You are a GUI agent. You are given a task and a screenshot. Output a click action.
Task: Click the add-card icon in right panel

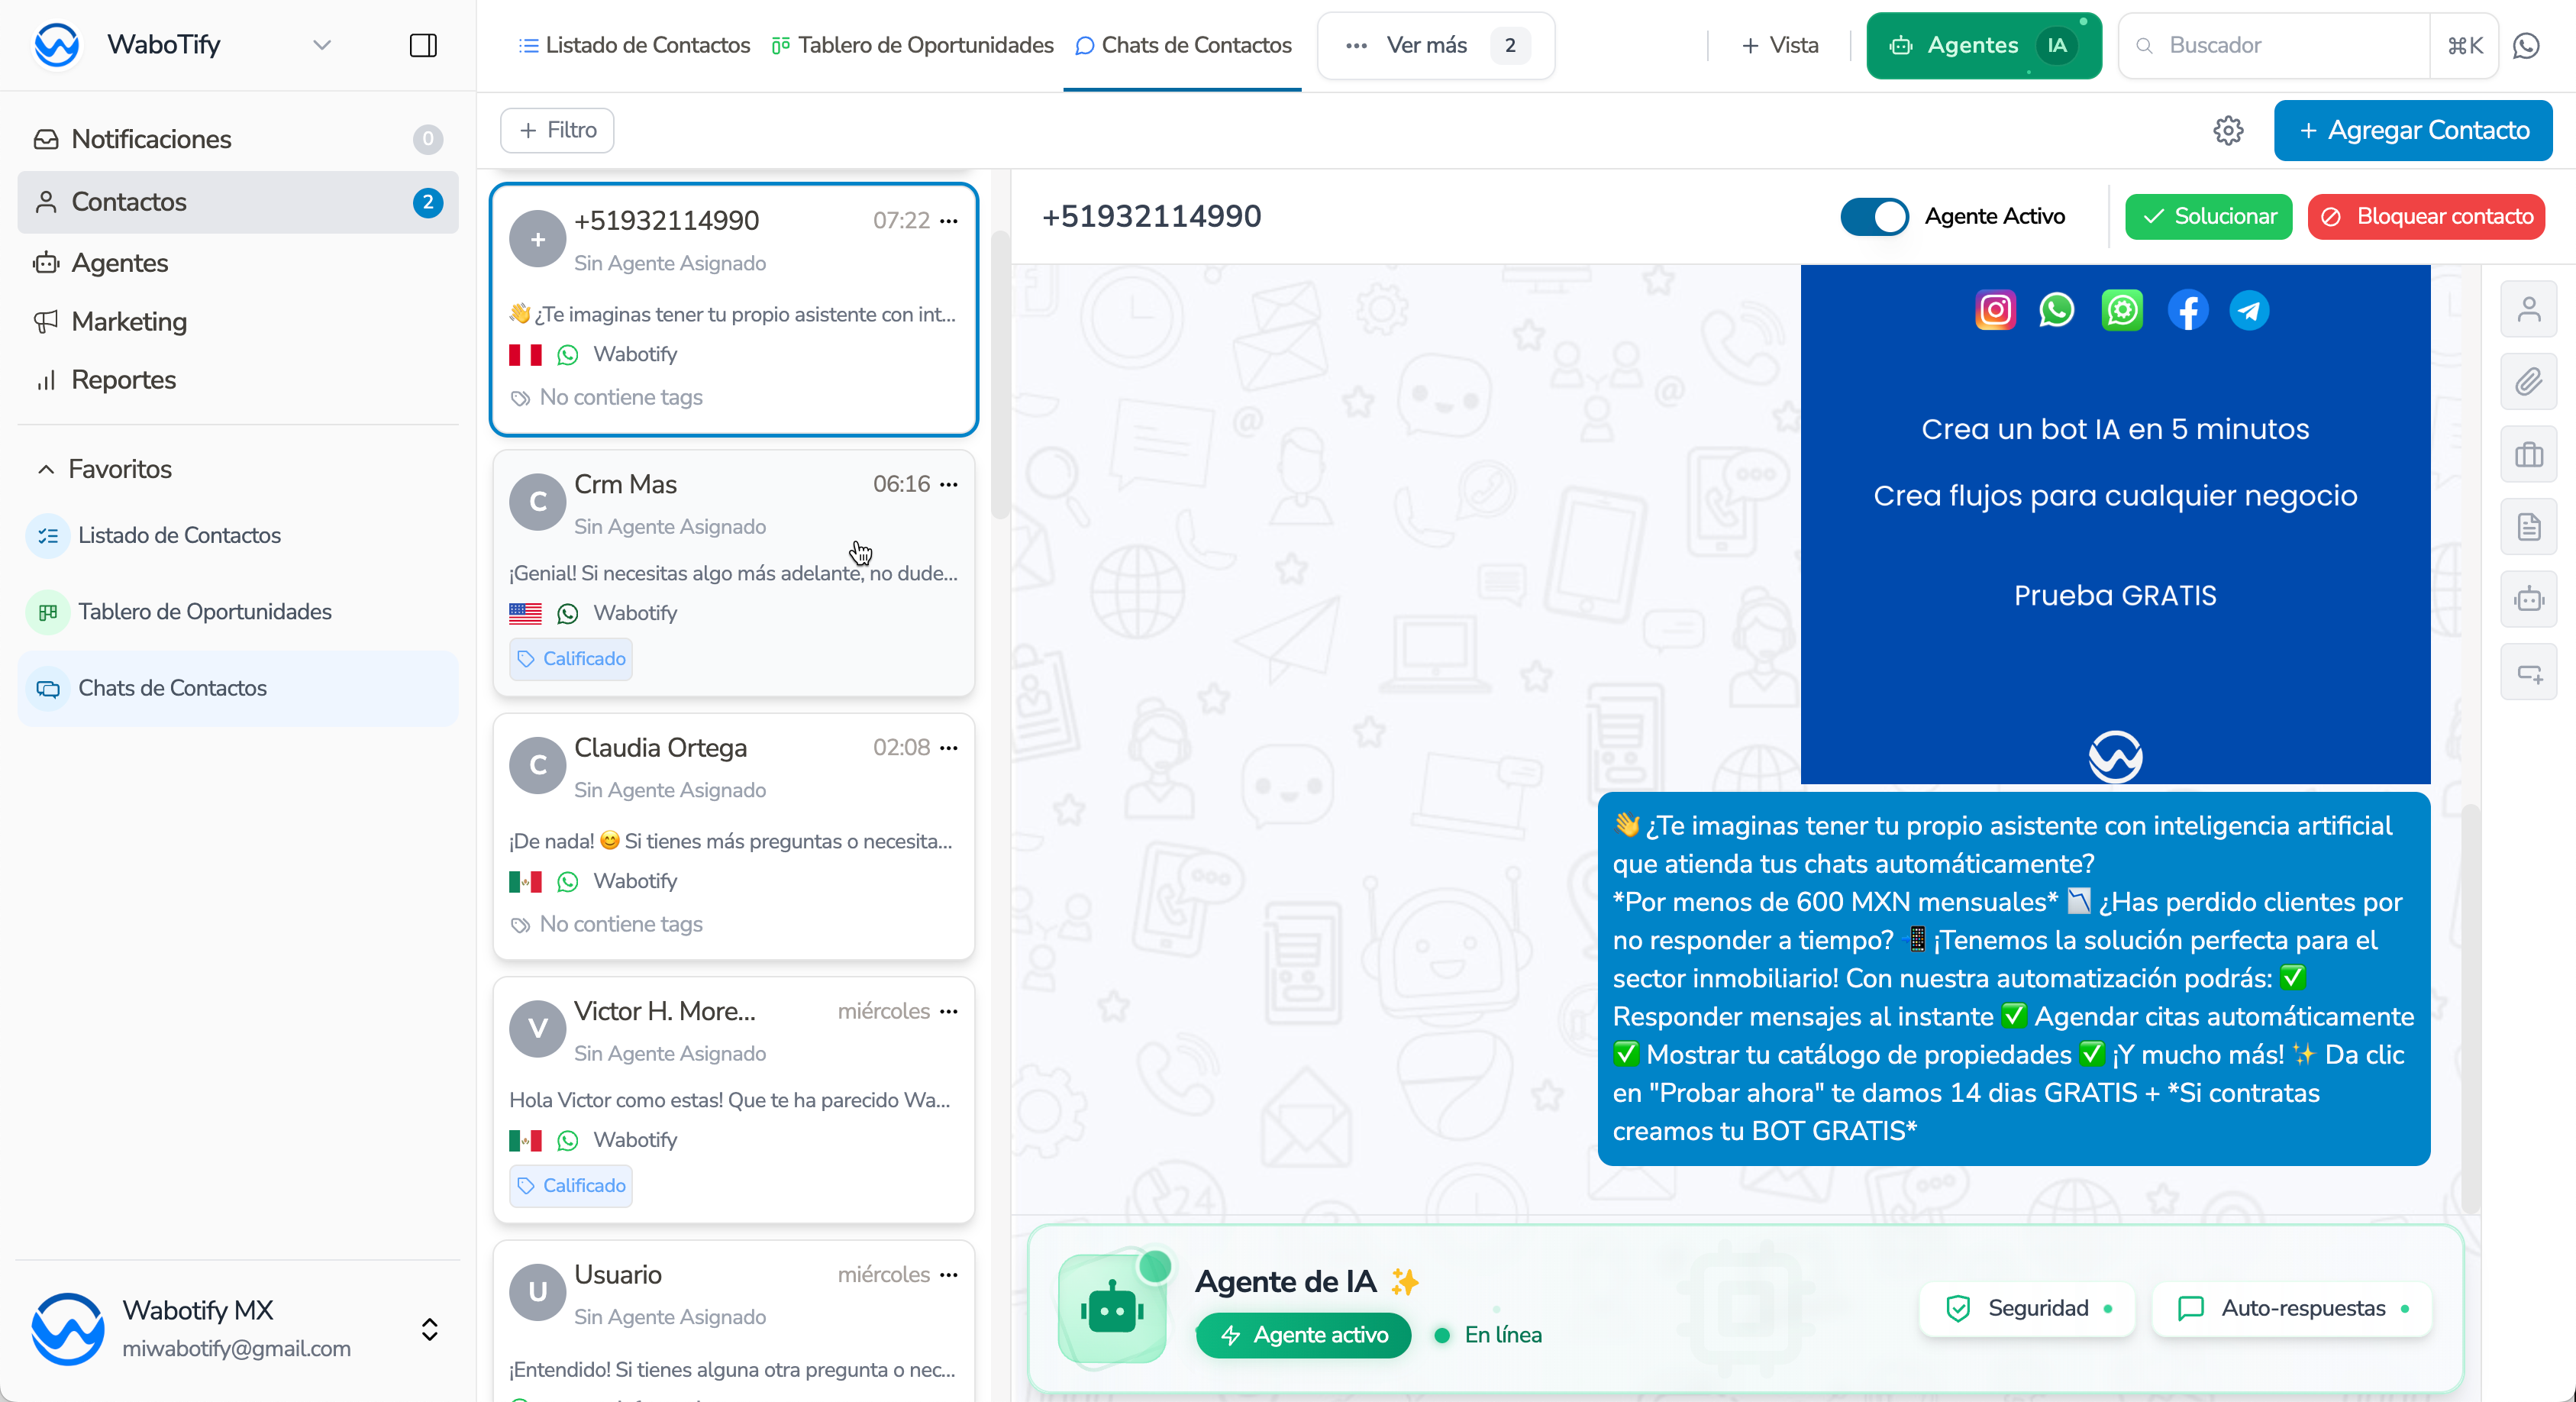[x=2529, y=672]
